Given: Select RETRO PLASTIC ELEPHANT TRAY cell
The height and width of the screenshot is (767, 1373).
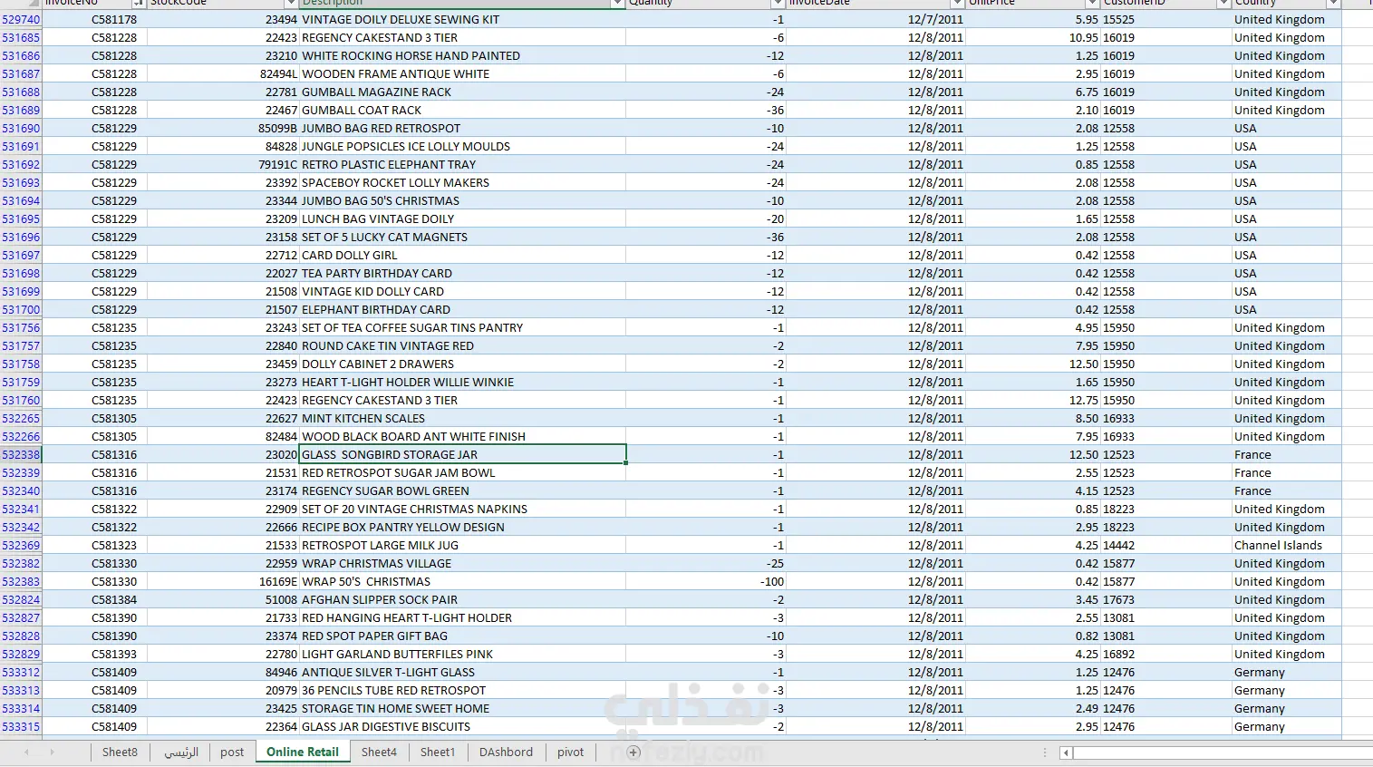Looking at the screenshot, I should point(462,164).
